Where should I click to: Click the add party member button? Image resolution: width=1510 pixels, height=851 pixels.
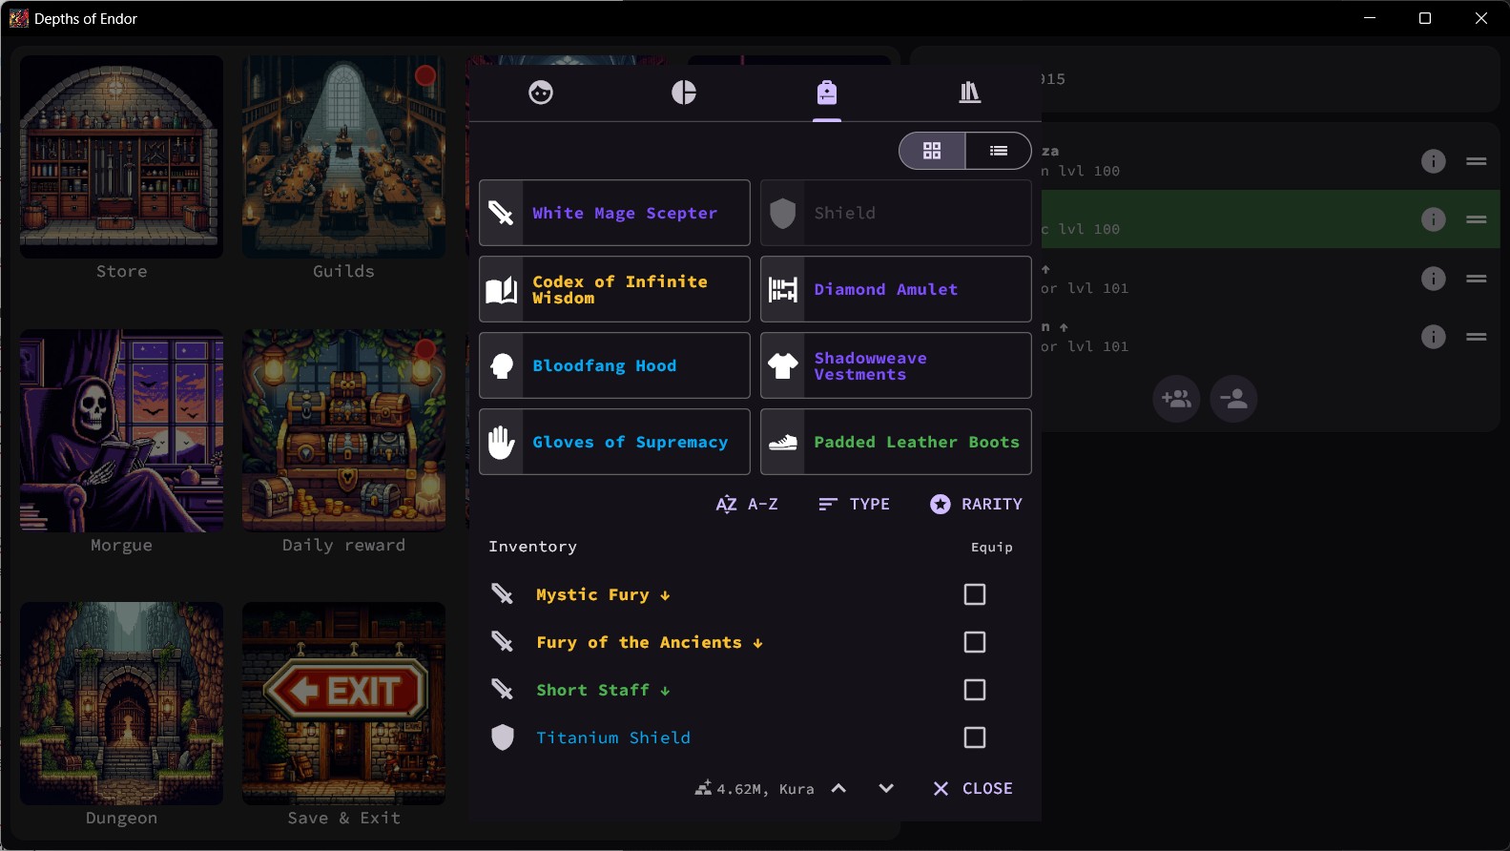[1176, 399]
